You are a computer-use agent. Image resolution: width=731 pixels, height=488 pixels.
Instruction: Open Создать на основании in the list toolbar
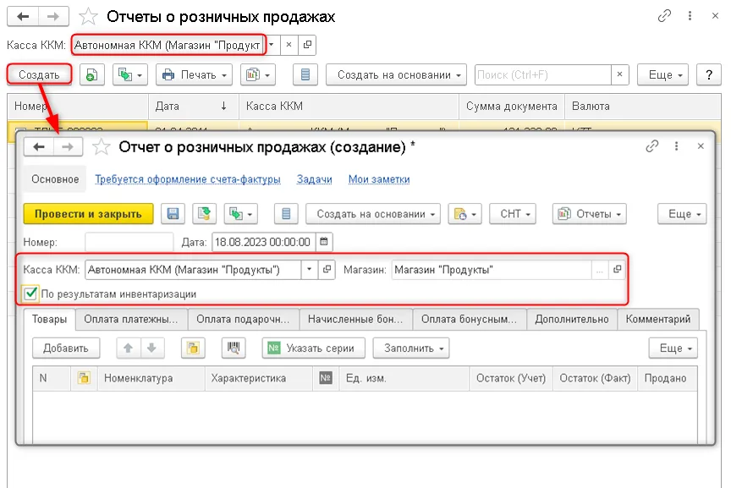pos(396,74)
